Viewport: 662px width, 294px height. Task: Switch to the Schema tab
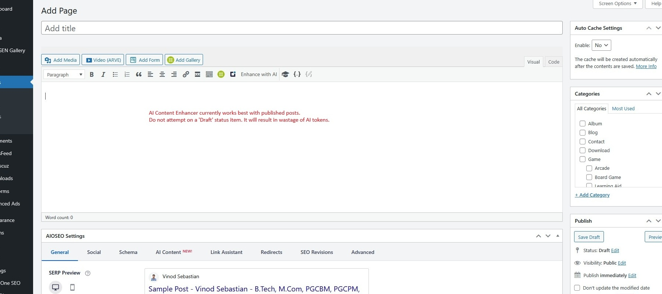(128, 252)
